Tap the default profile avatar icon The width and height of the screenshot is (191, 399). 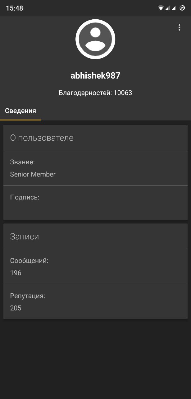[95, 39]
